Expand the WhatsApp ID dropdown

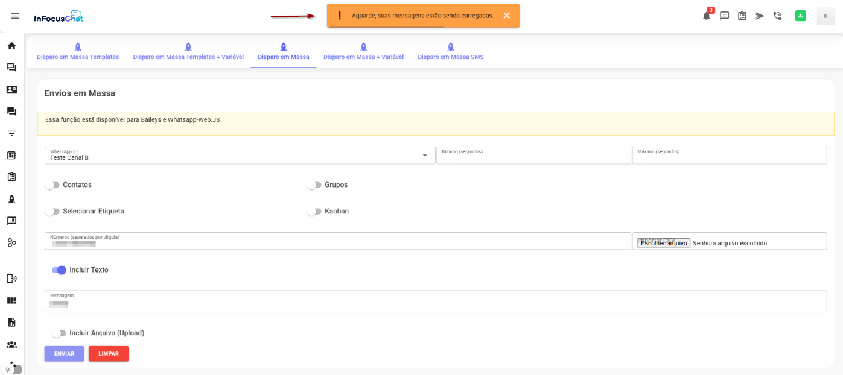pyautogui.click(x=424, y=156)
